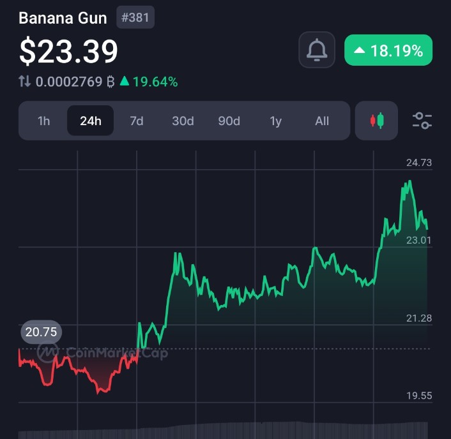Select the 90d time range
This screenshot has width=451, height=439.
(x=229, y=121)
